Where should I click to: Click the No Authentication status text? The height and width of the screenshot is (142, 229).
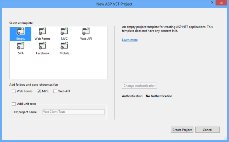(159, 96)
